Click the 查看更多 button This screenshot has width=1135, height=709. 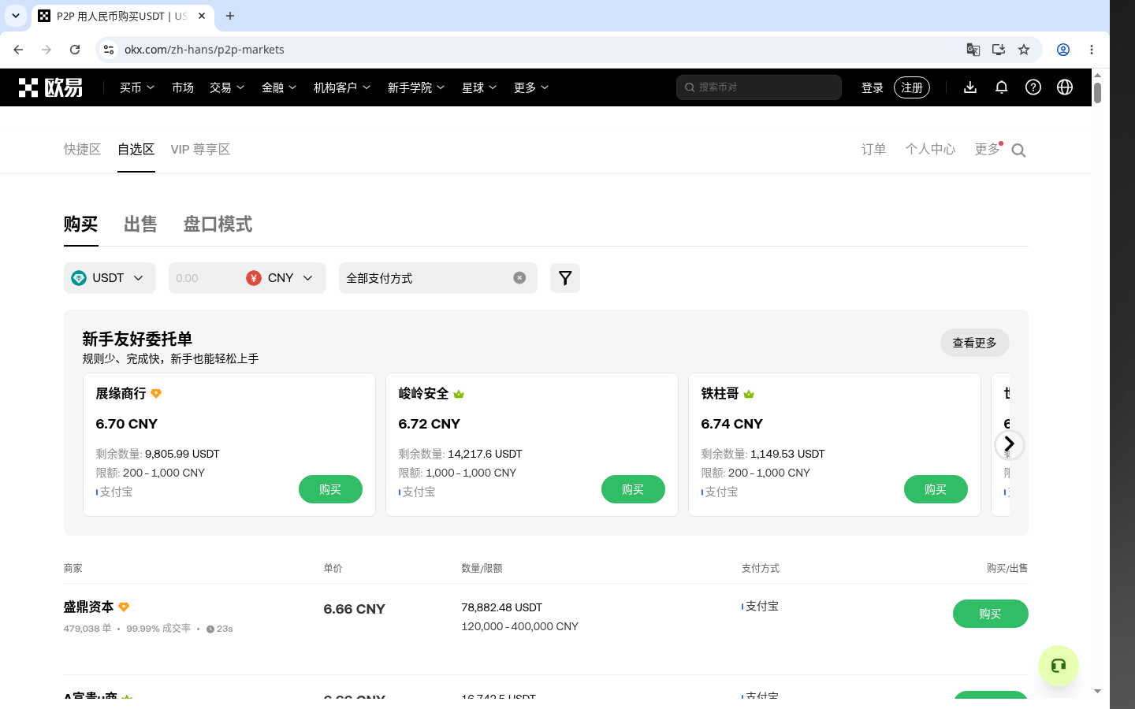(975, 343)
